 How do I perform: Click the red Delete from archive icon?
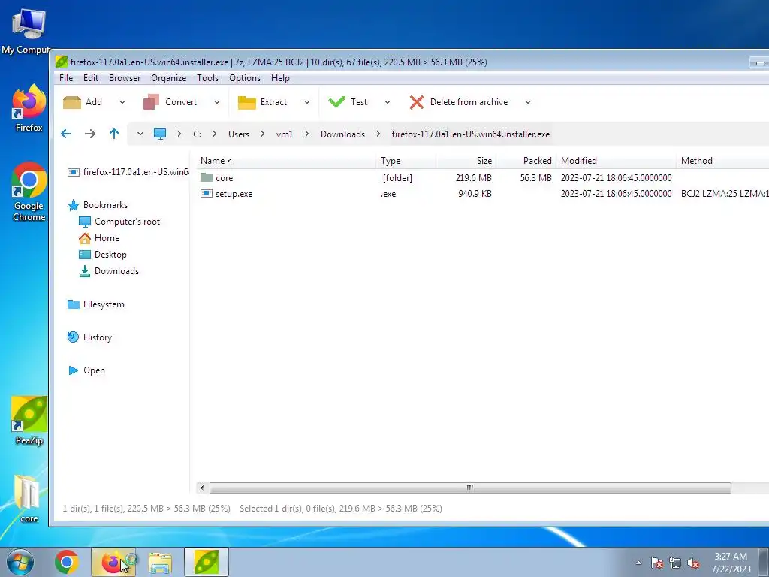click(x=416, y=102)
